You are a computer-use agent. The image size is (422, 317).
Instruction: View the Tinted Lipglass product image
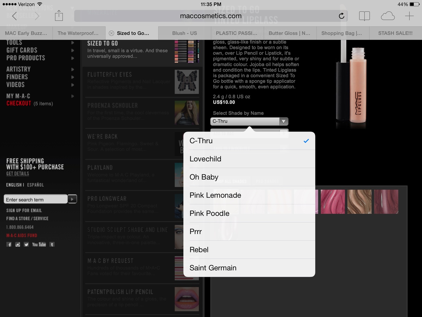352,85
